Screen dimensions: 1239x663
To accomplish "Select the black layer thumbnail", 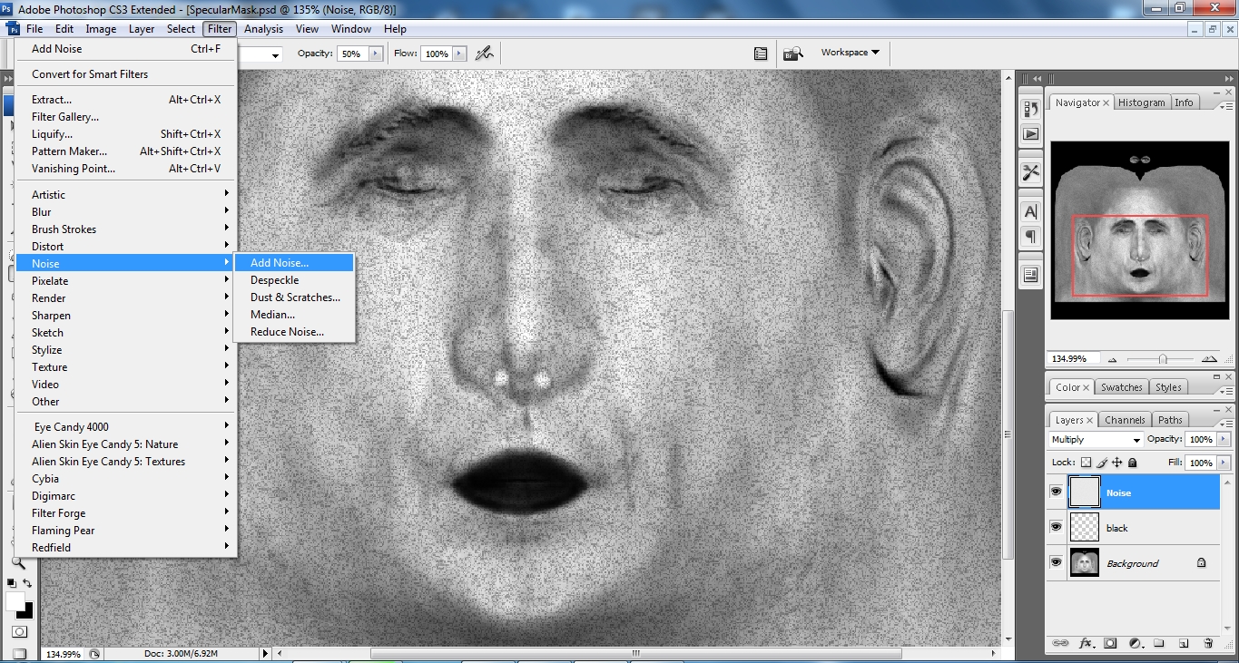I will click(x=1085, y=527).
